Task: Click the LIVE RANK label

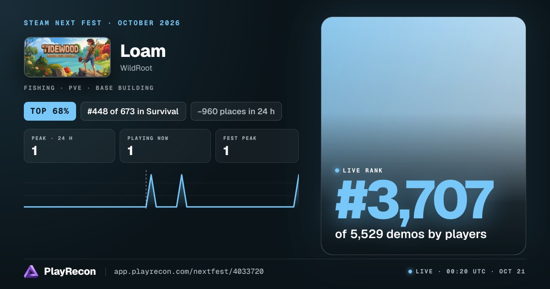Action: click(363, 170)
